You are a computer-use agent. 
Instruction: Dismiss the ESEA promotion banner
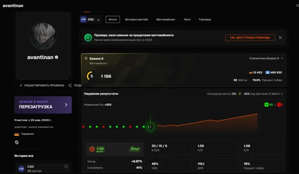(280, 38)
